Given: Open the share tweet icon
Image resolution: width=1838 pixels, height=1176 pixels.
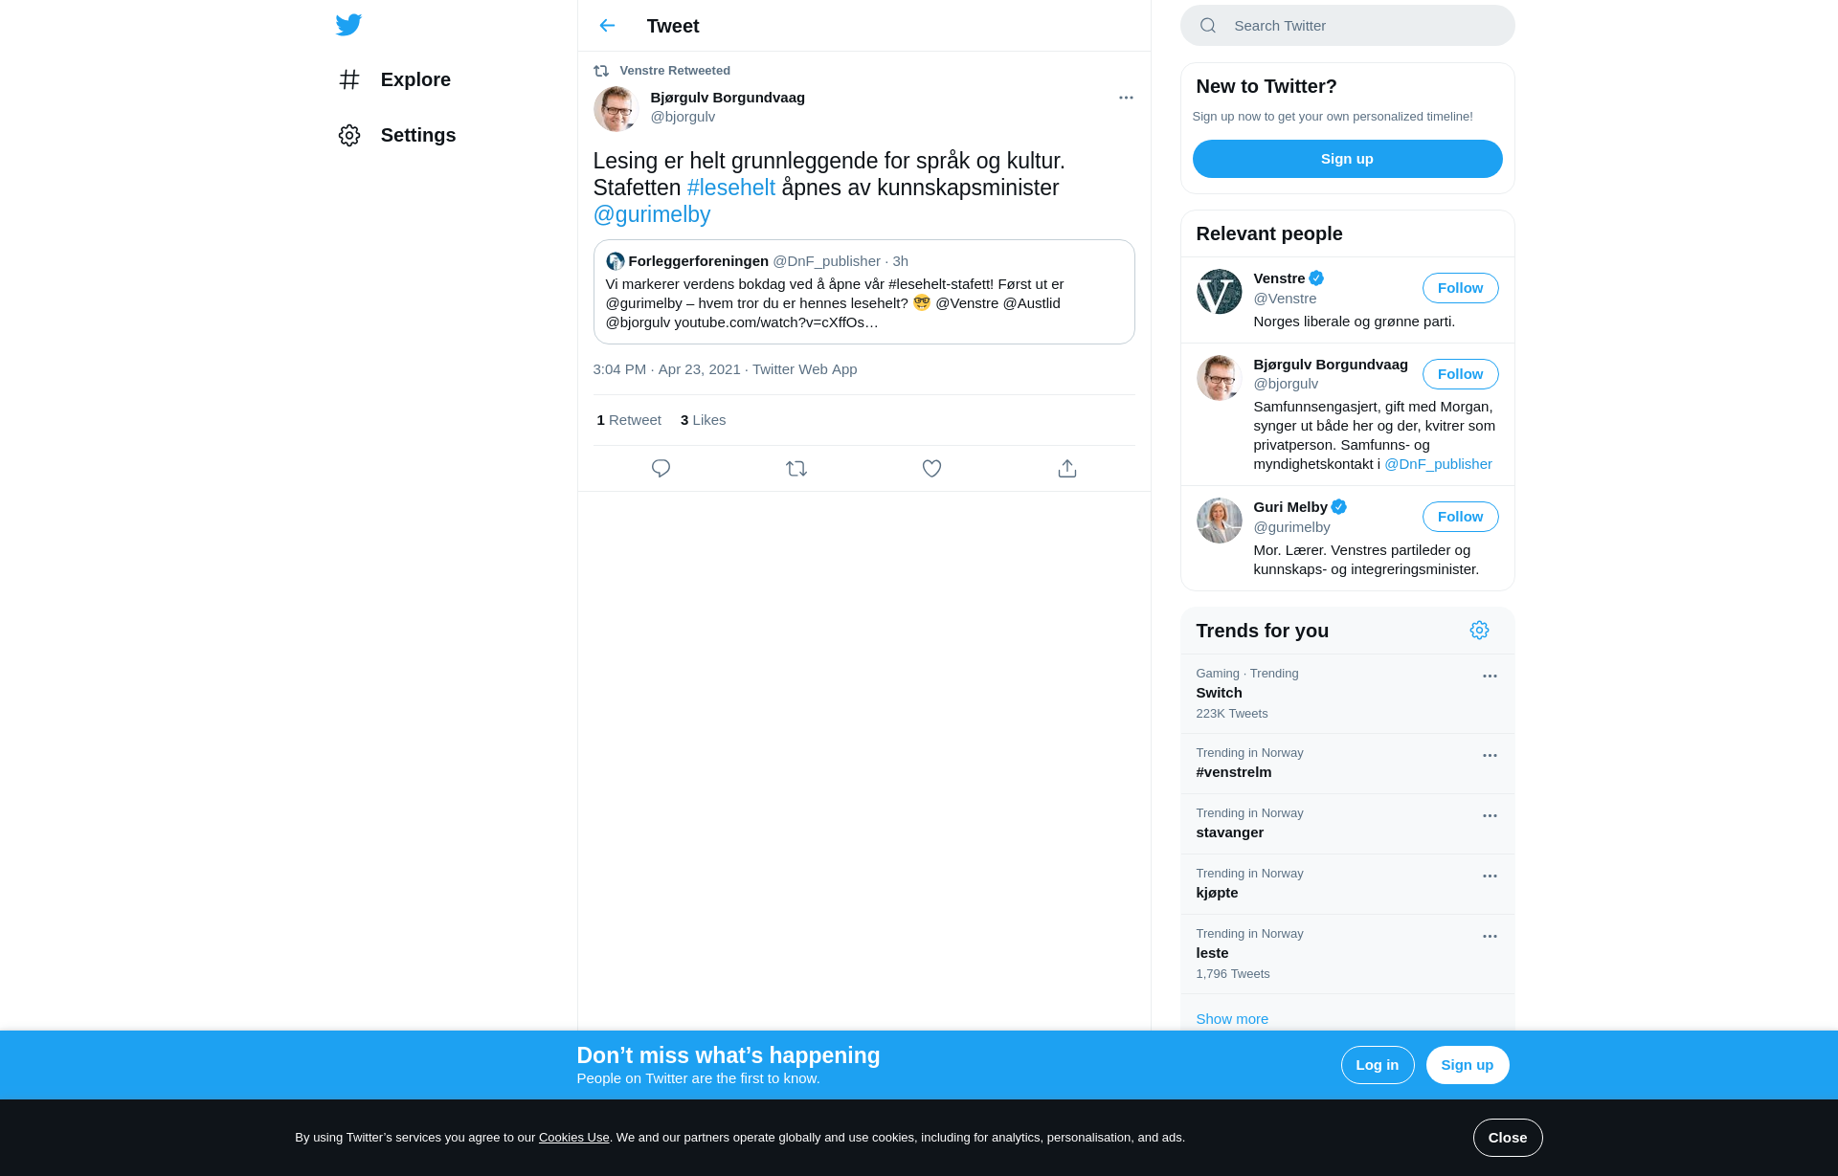Looking at the screenshot, I should pos(1067,469).
